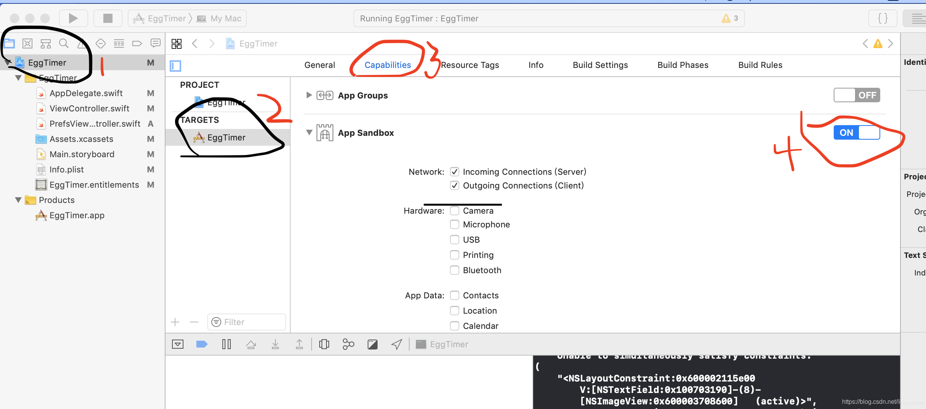
Task: Add a new target with plus button
Action: pos(175,322)
